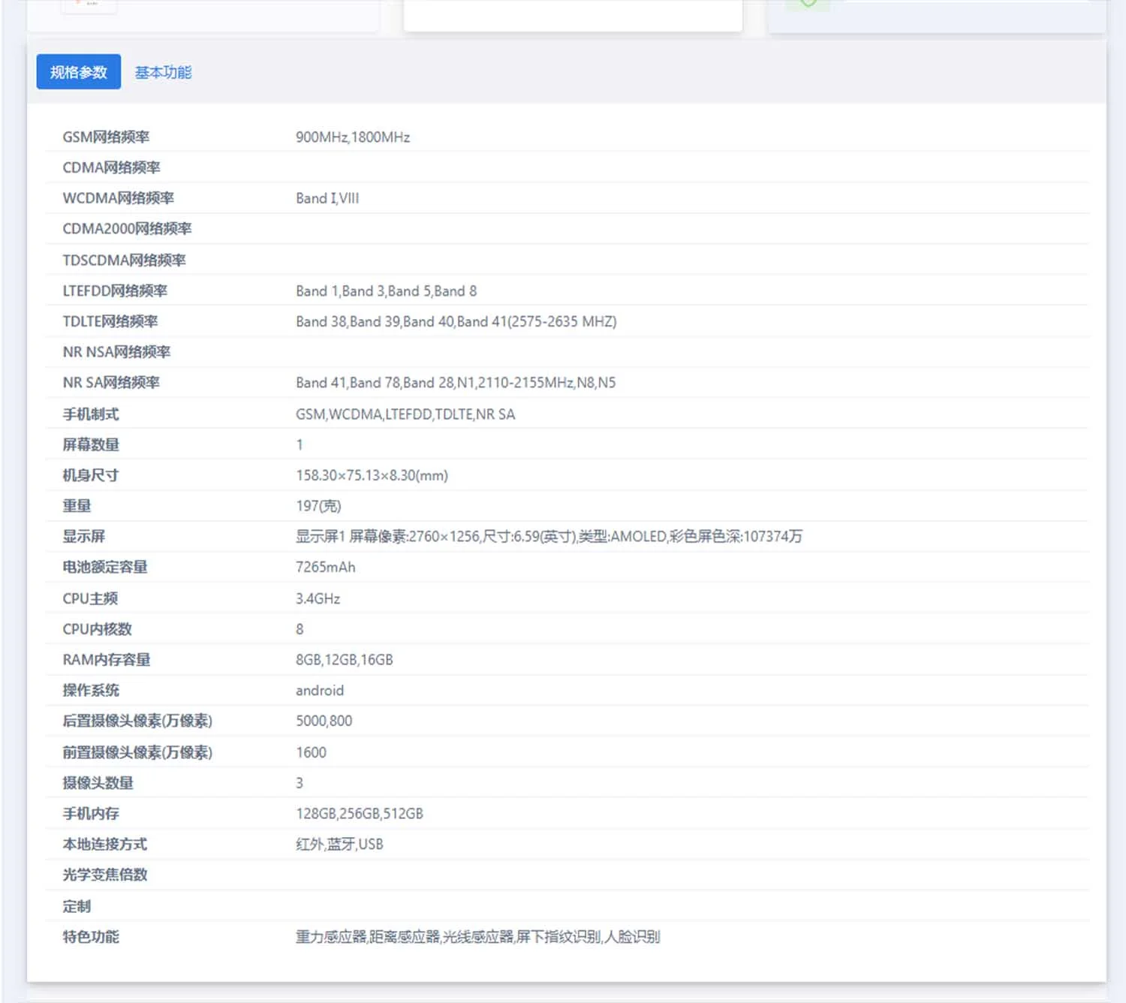Click the operating system value android
Viewport: 1126px width, 1003px height.
click(x=321, y=691)
